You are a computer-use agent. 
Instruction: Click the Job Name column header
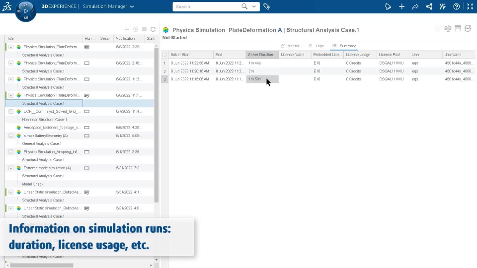click(459, 55)
